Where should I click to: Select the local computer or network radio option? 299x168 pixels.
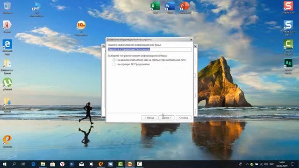114,60
